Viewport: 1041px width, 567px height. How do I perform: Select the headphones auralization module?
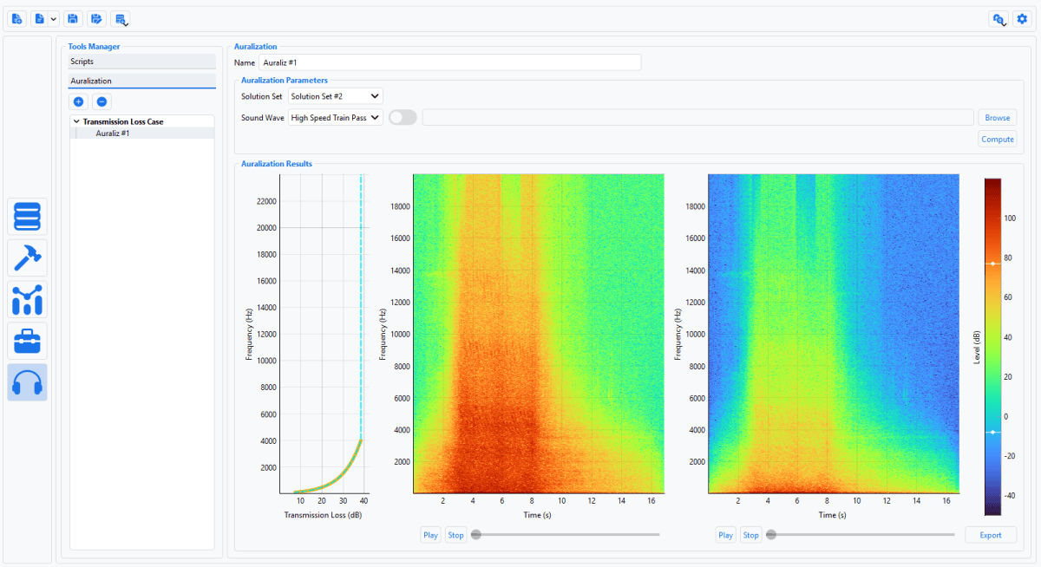click(27, 382)
